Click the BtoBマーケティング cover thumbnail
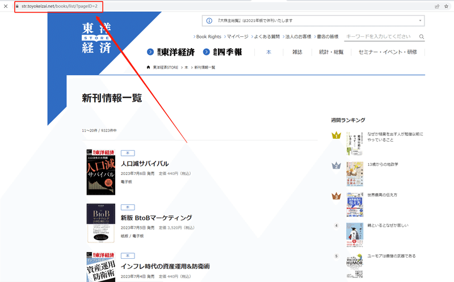The width and height of the screenshot is (454, 282). (101, 223)
